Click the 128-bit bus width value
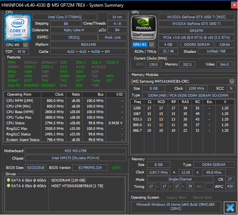 point(225,45)
